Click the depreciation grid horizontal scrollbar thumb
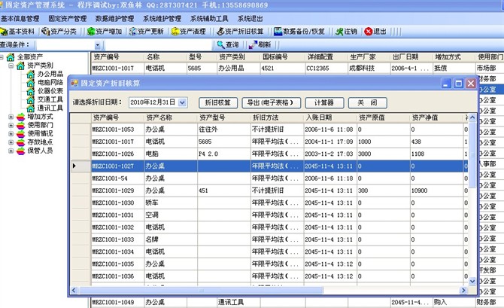504x308 pixels. (x=200, y=290)
